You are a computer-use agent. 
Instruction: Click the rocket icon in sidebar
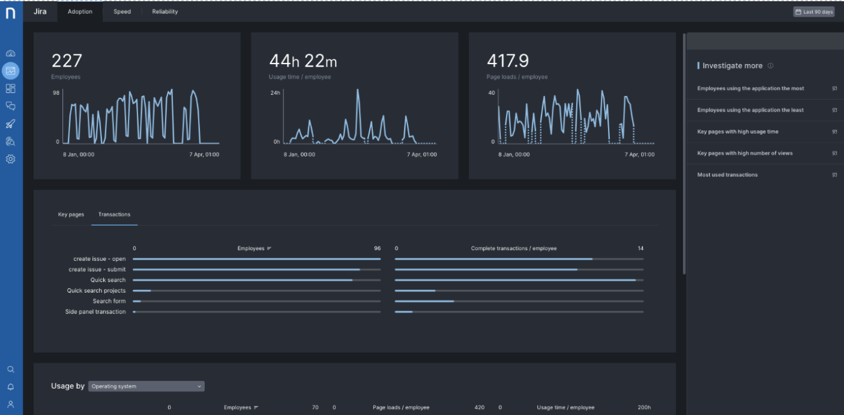(10, 124)
